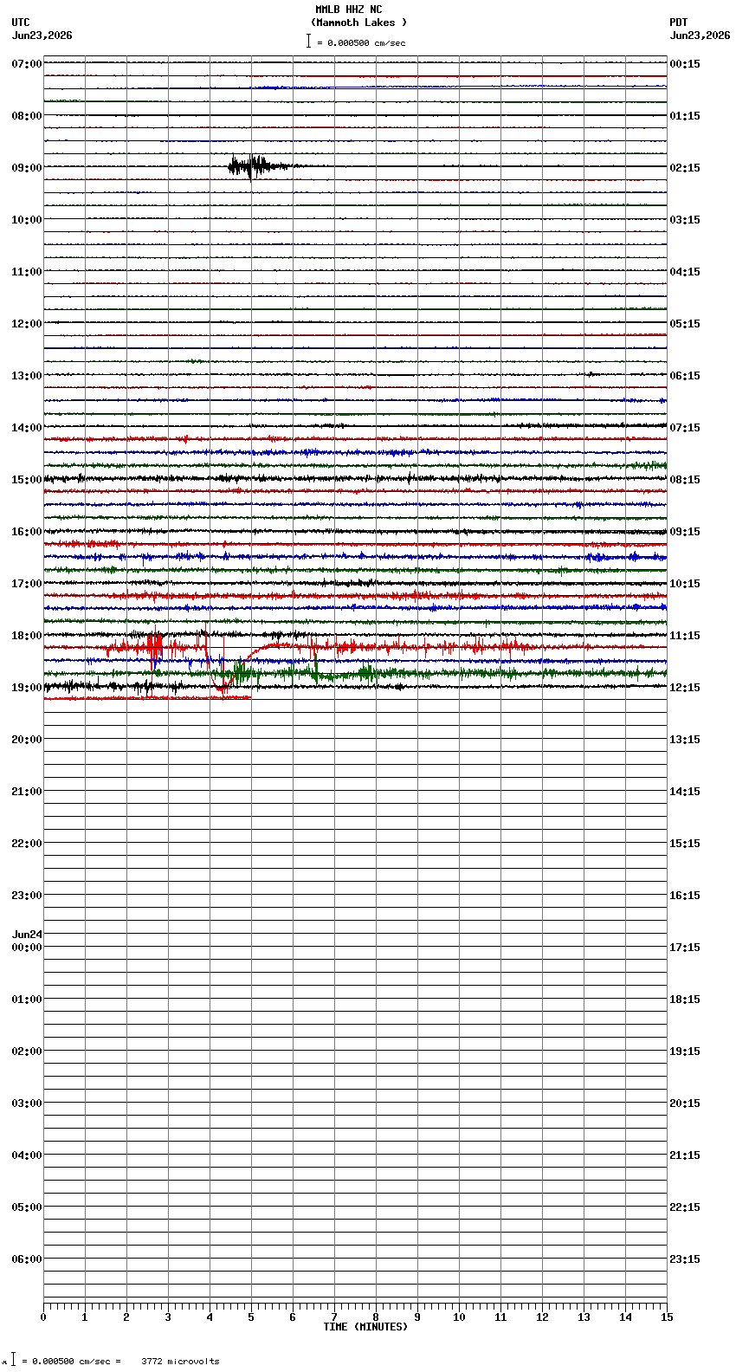Click the 18:15 PDT time label
Screen dimensions: 736x1372
685,1000
